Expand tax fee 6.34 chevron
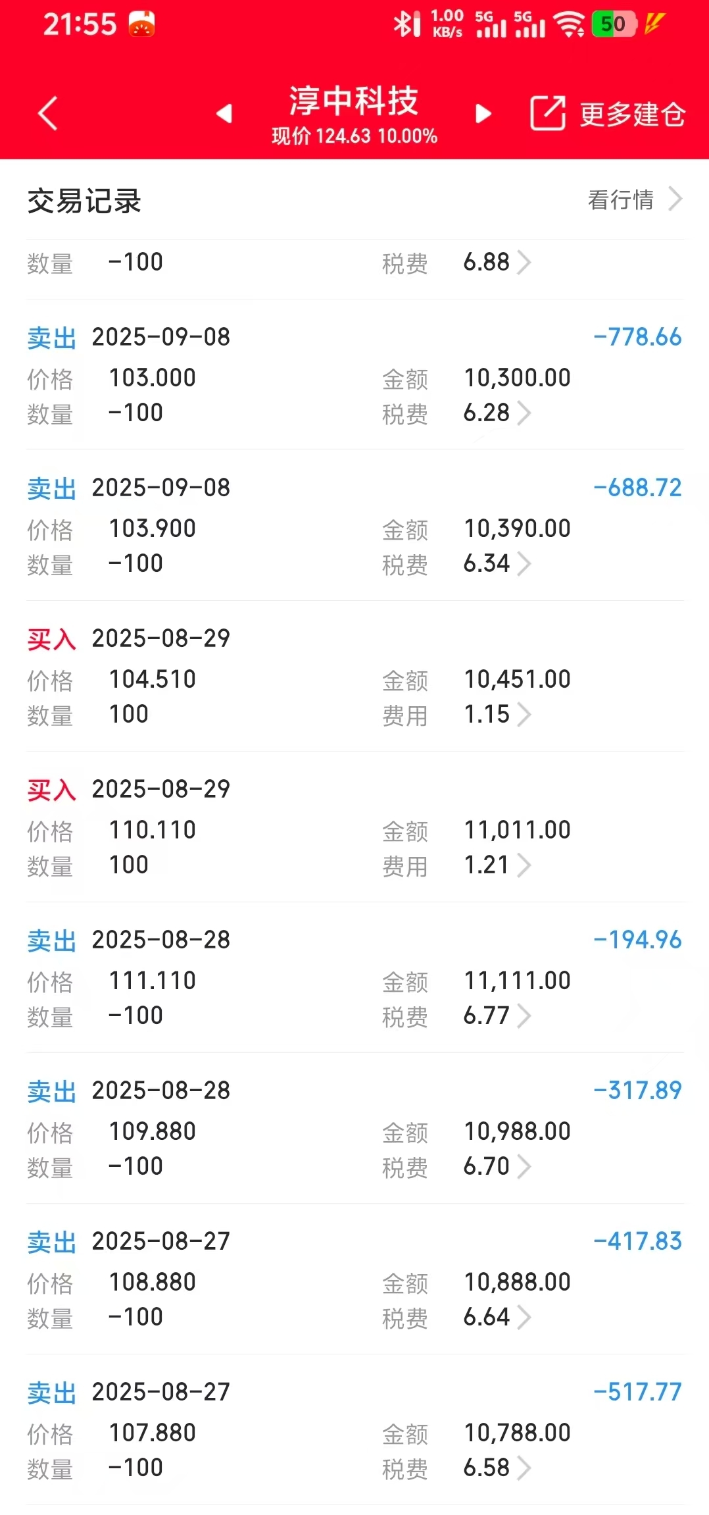Viewport: 709px width, 1515px height. [x=524, y=564]
